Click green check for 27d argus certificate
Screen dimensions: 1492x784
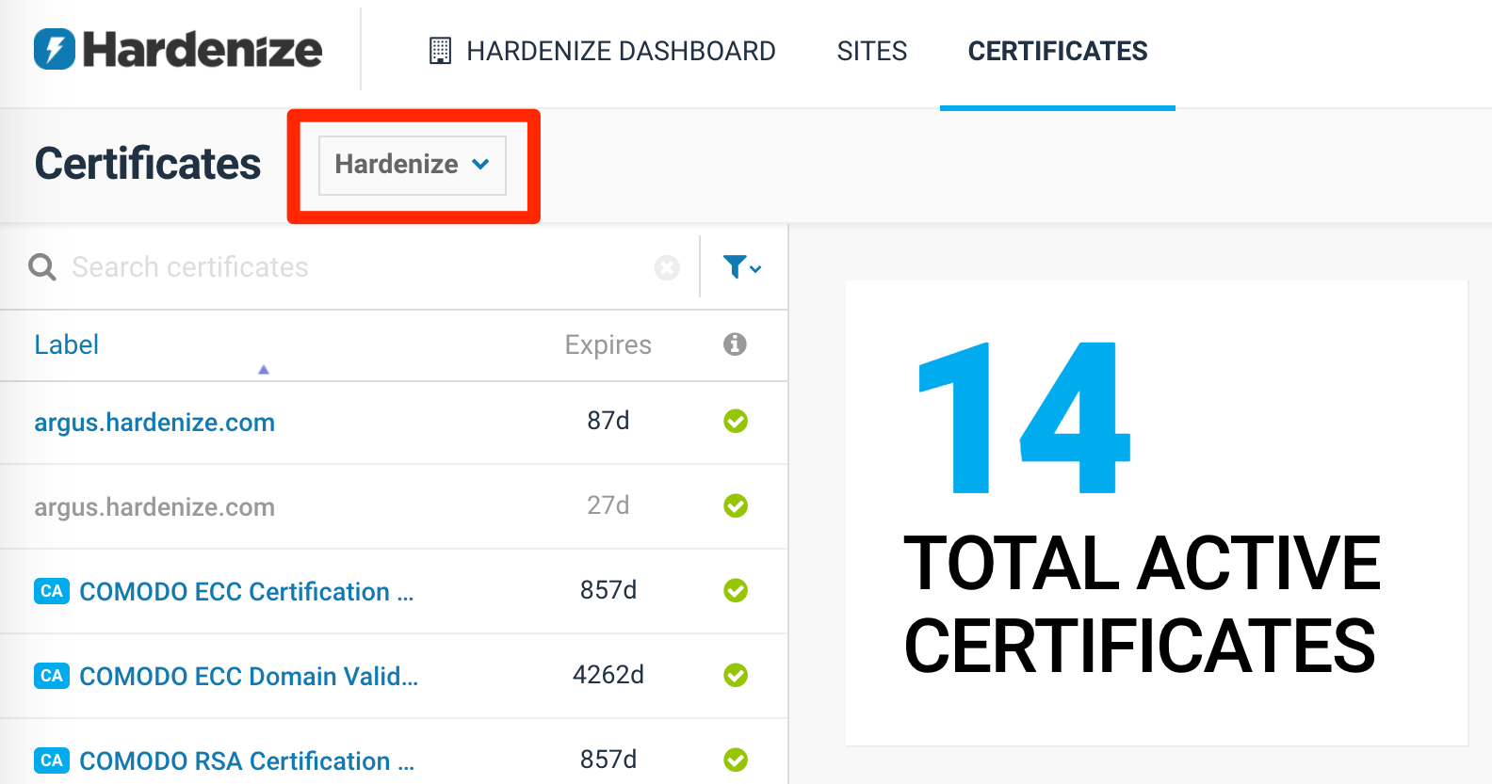[x=736, y=505]
